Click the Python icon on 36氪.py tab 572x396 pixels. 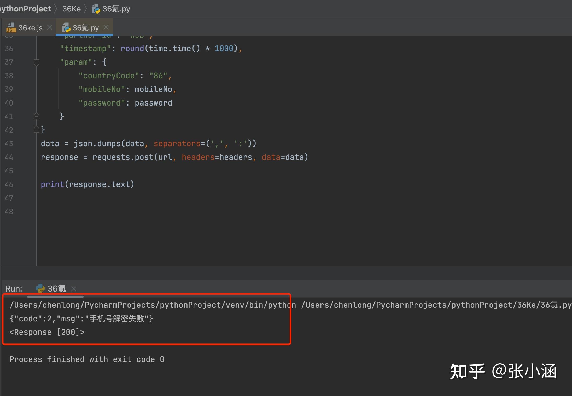coord(66,27)
